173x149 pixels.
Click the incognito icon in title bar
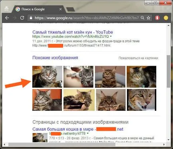pyautogui.click(x=6, y=9)
